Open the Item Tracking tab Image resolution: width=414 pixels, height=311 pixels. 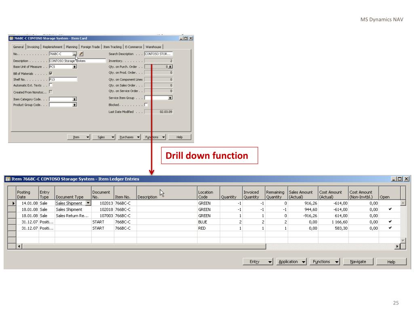[x=112, y=47]
